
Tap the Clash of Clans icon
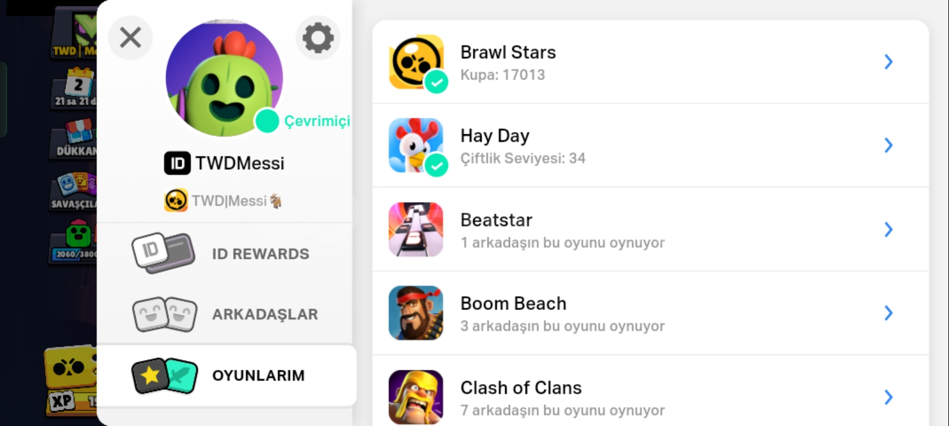click(416, 397)
